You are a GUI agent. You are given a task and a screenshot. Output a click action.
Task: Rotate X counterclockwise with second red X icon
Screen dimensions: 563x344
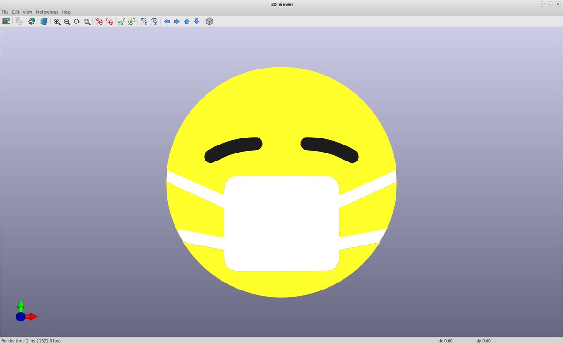point(109,22)
